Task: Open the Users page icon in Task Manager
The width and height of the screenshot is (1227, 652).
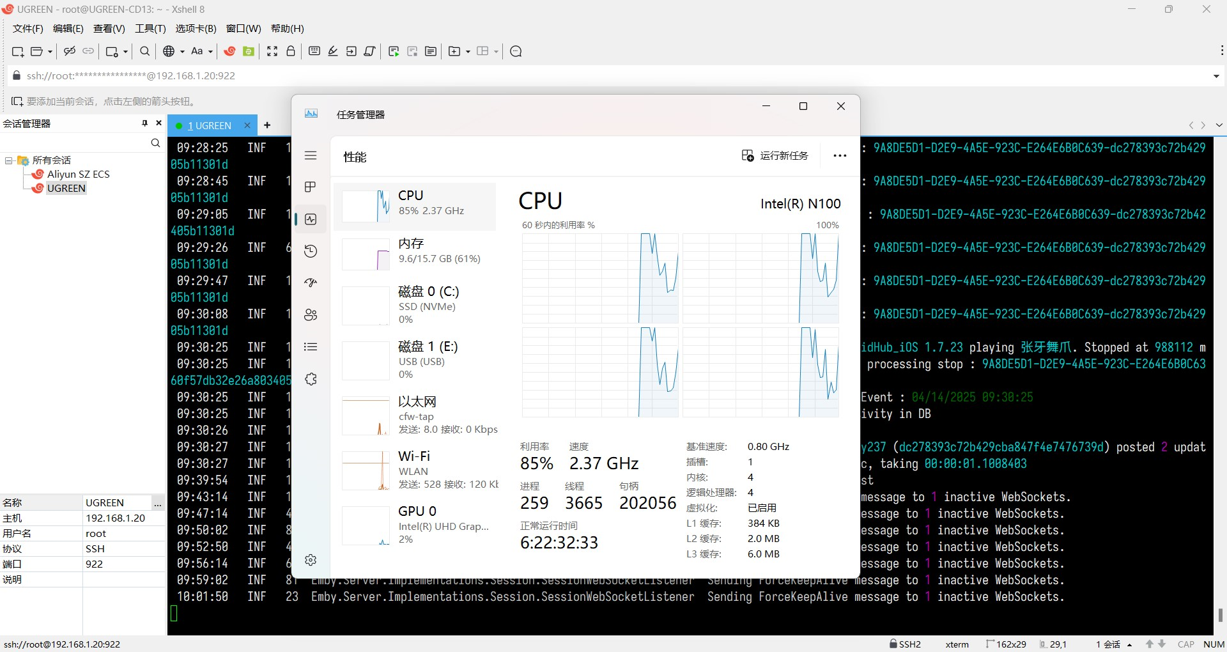Action: (311, 314)
